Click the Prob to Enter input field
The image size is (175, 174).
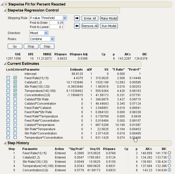(x=57, y=23)
